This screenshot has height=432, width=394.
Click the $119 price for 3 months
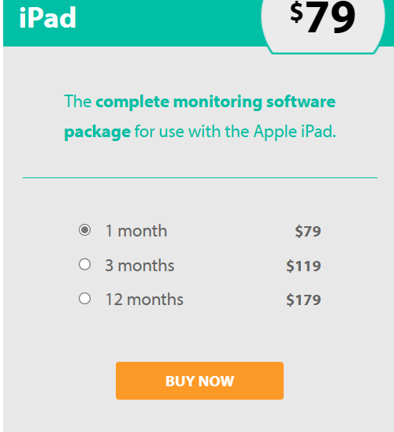pyautogui.click(x=303, y=266)
